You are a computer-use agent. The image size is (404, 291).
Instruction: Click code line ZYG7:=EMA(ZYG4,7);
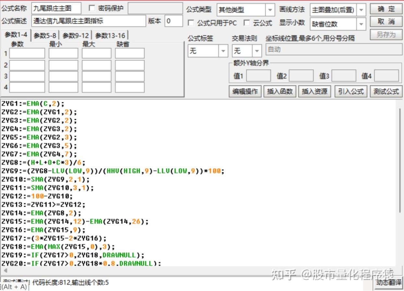(x=39, y=154)
